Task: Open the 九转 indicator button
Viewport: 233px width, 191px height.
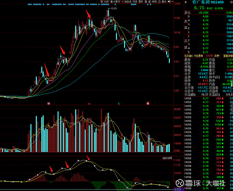Action: 106,1
